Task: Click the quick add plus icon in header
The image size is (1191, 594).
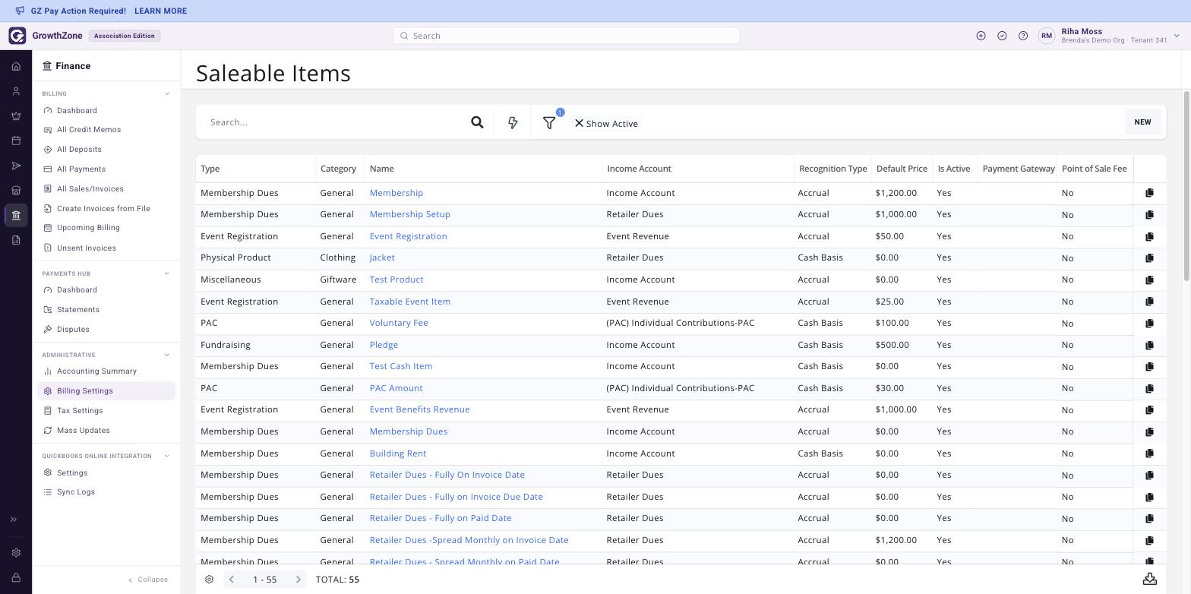Action: [981, 36]
